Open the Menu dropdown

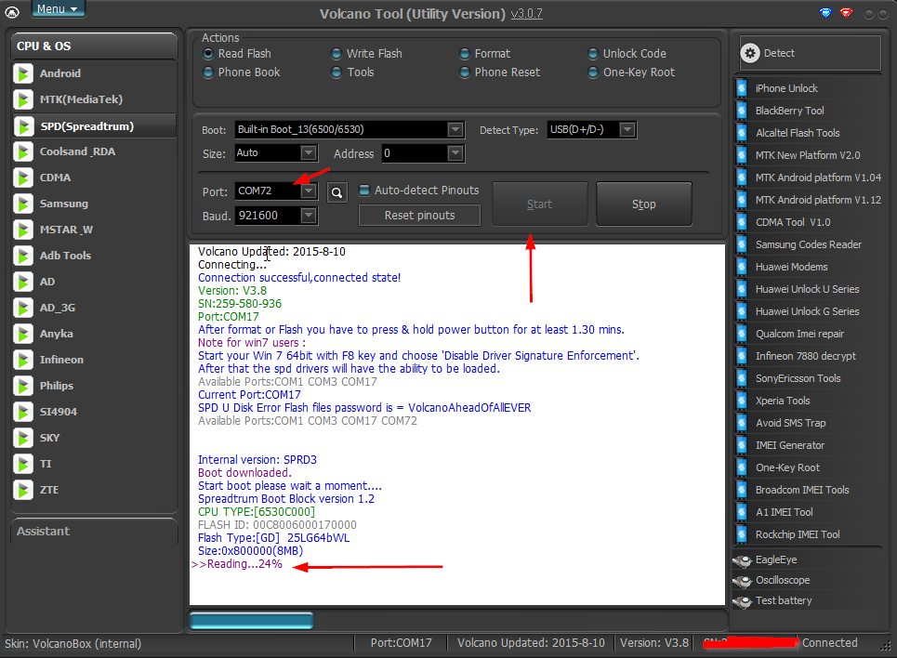[58, 8]
